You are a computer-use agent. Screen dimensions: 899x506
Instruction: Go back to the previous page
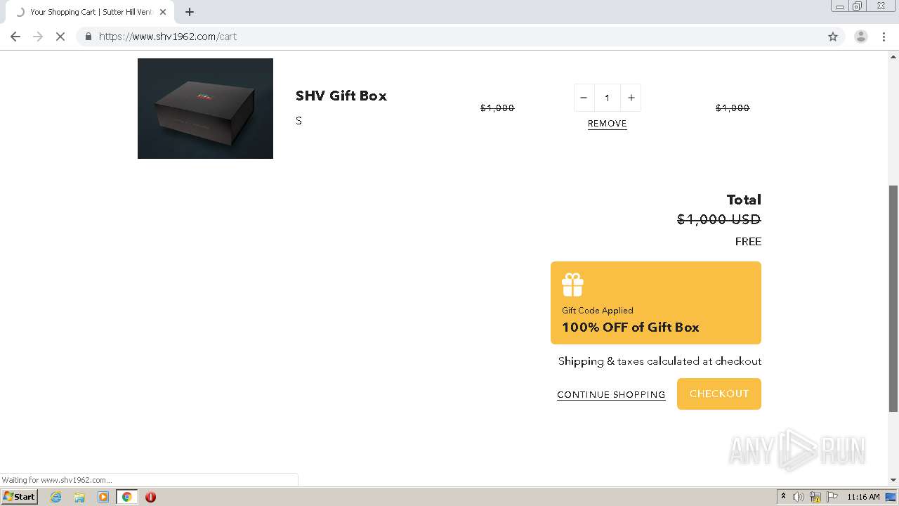tap(15, 37)
